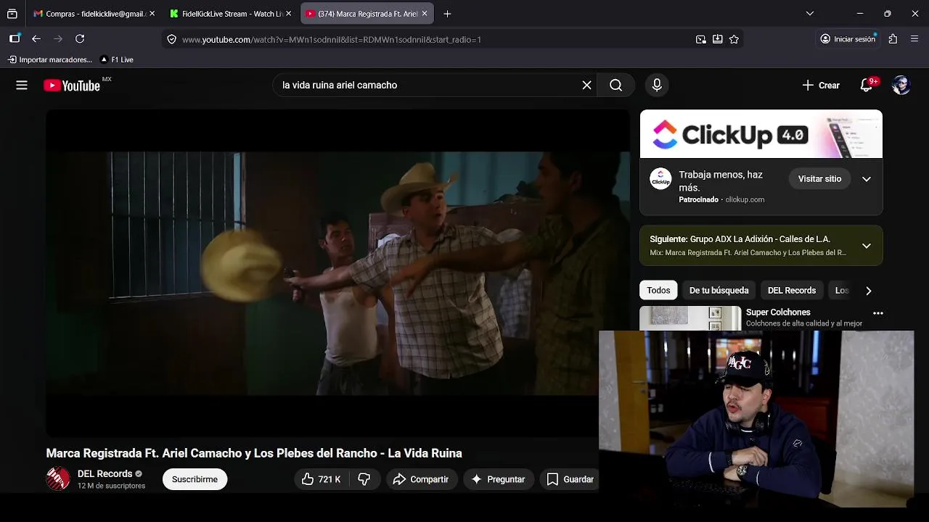The height and width of the screenshot is (522, 929).
Task: Open Importar marcadores bookmark item
Action: 50,59
